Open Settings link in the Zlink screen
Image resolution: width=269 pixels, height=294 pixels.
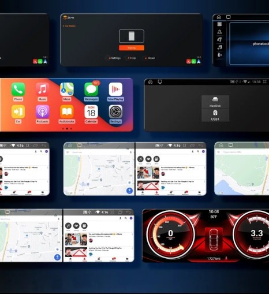[x=115, y=58]
